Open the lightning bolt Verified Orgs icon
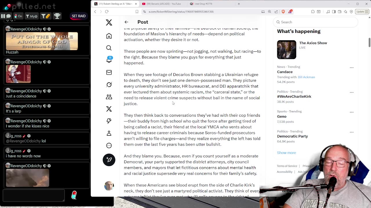The width and height of the screenshot is (371, 208). [109, 121]
